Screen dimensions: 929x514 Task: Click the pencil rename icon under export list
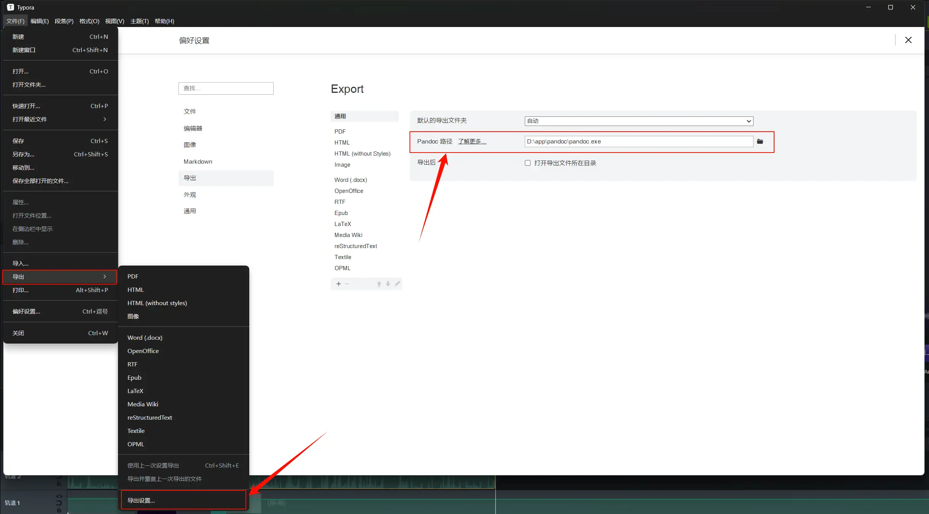pos(397,284)
